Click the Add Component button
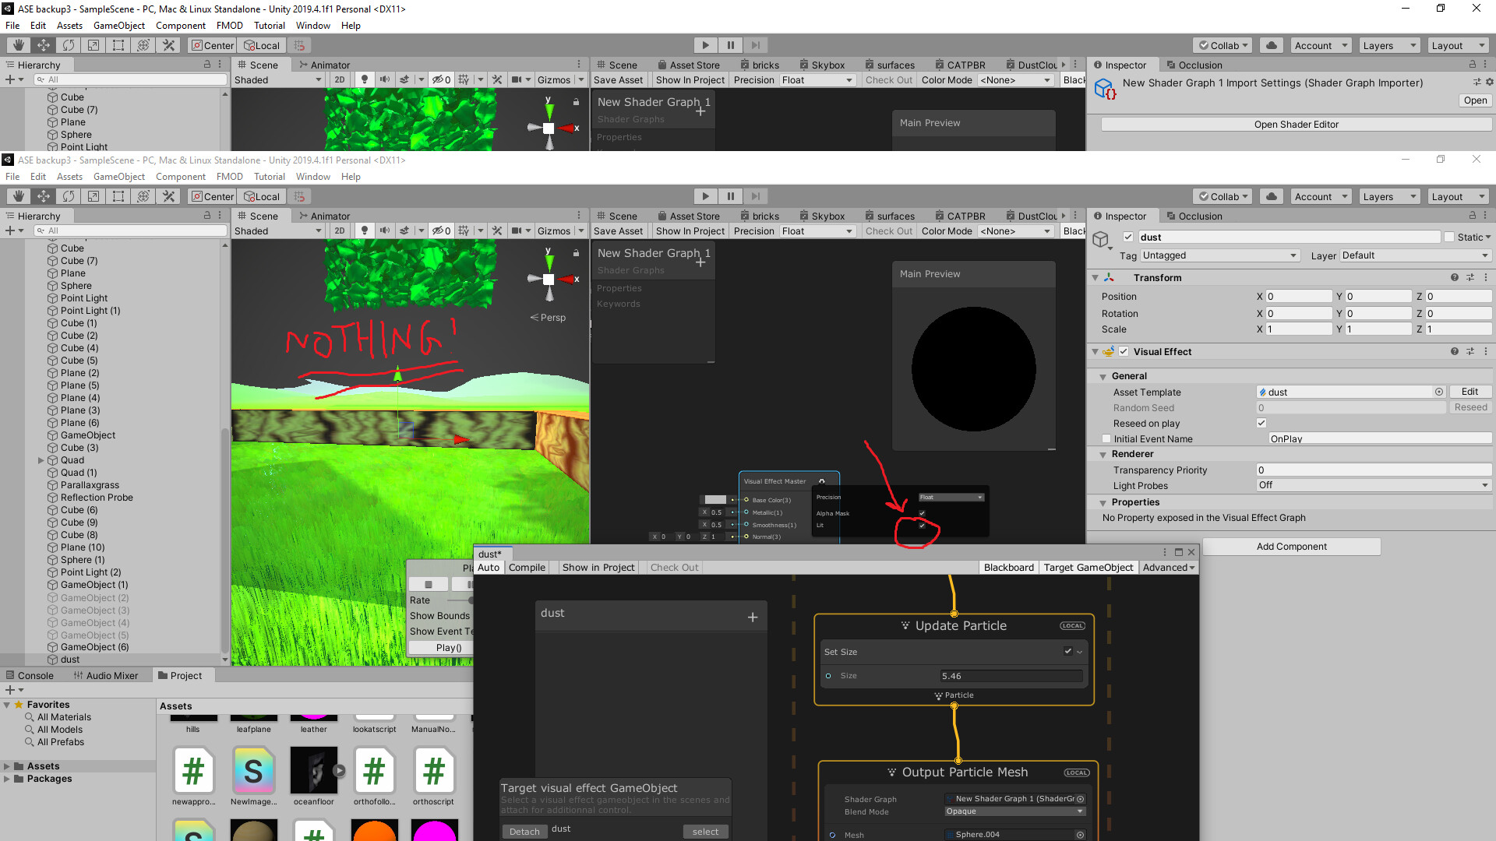1496x841 pixels. pos(1291,547)
